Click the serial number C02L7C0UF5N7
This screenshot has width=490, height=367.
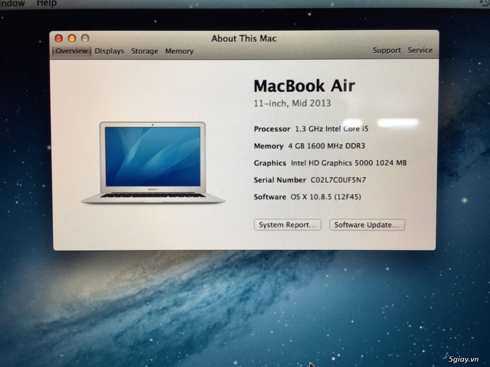(338, 180)
